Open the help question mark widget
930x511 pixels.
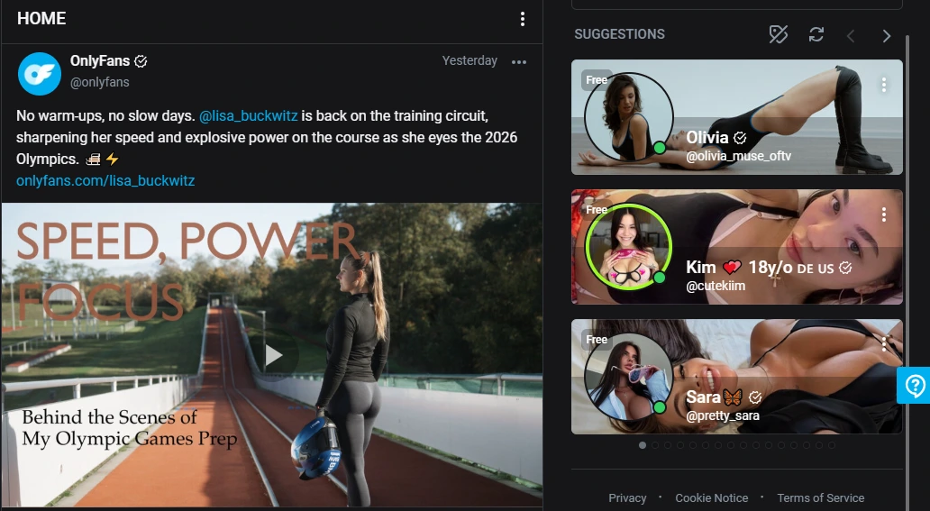pos(915,386)
